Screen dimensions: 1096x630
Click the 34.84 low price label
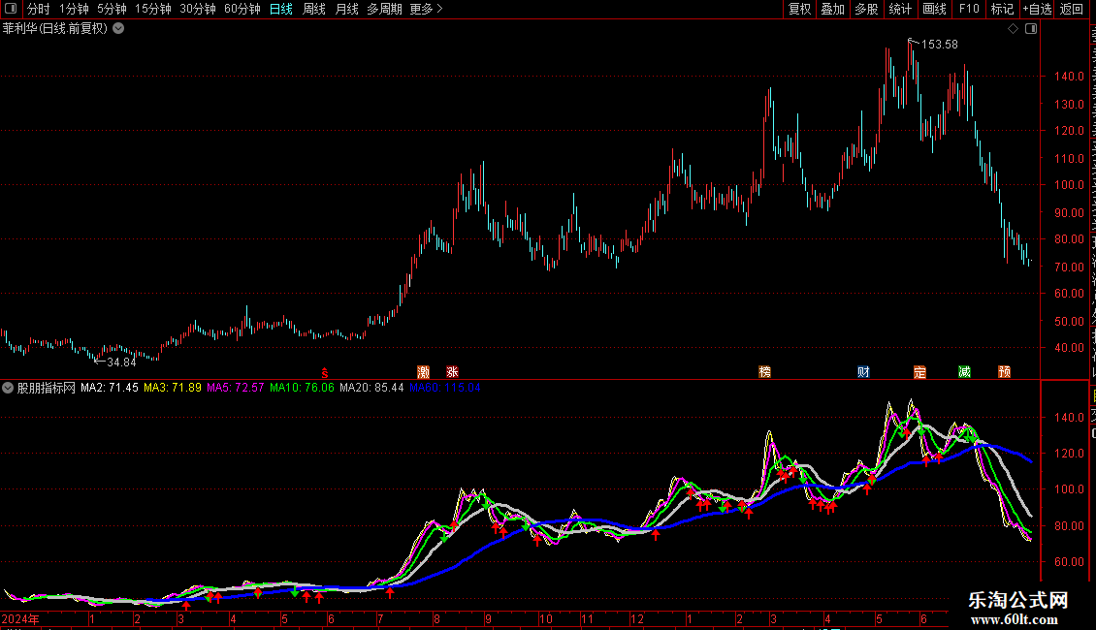pyautogui.click(x=121, y=362)
